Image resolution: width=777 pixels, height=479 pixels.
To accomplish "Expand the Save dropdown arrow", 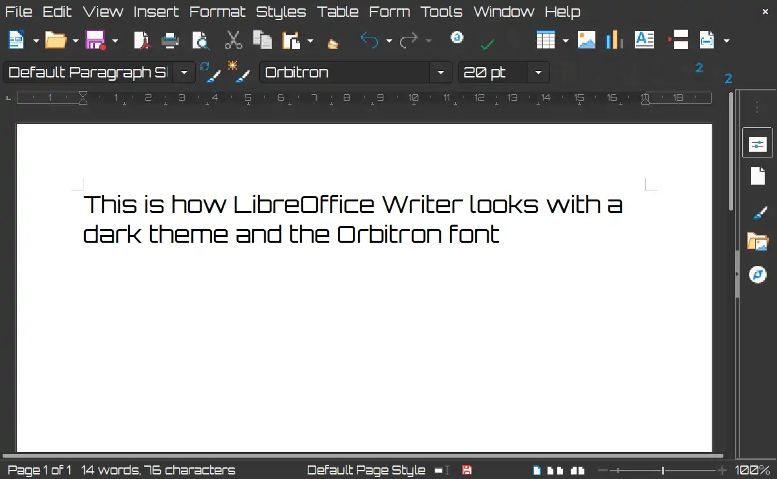I will pos(115,41).
